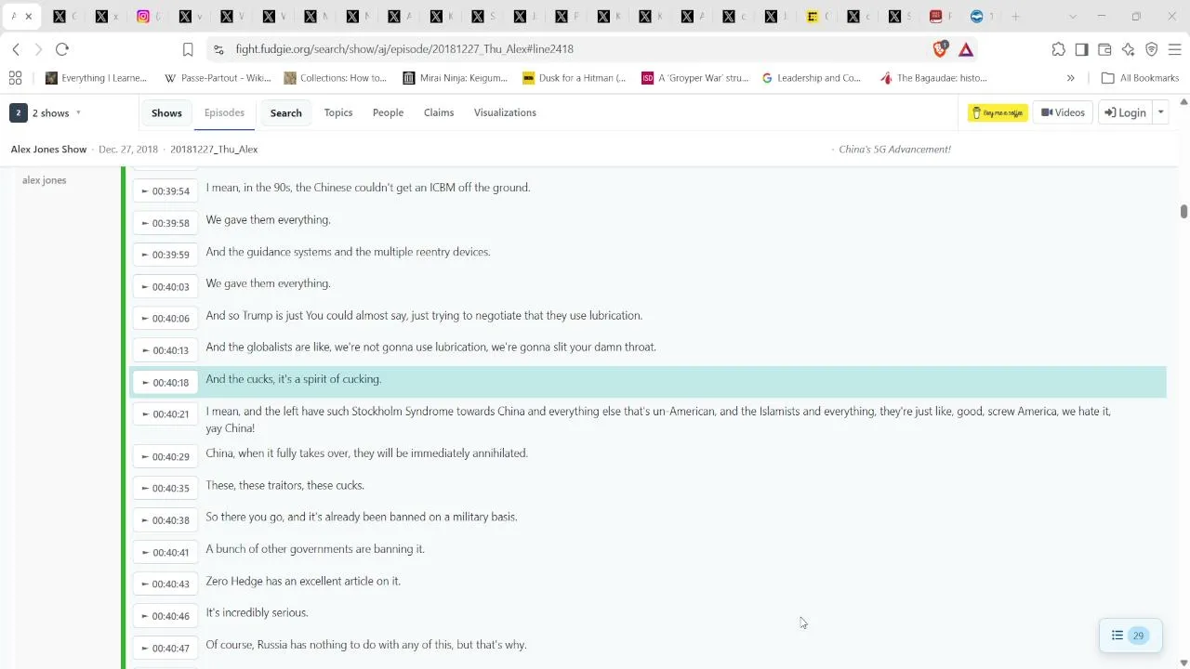Play transcript from timestamp 00:39:58

(165, 223)
